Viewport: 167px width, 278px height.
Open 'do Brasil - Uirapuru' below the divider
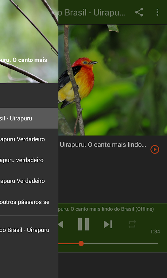pos(29,230)
